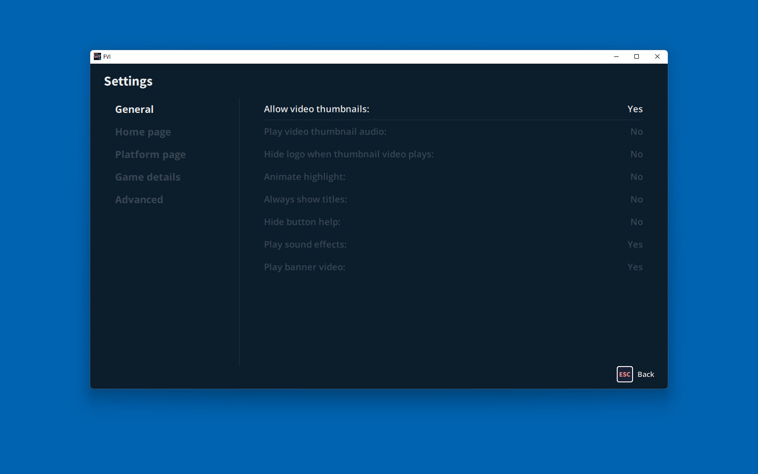Minimize the FVI window

pos(616,56)
